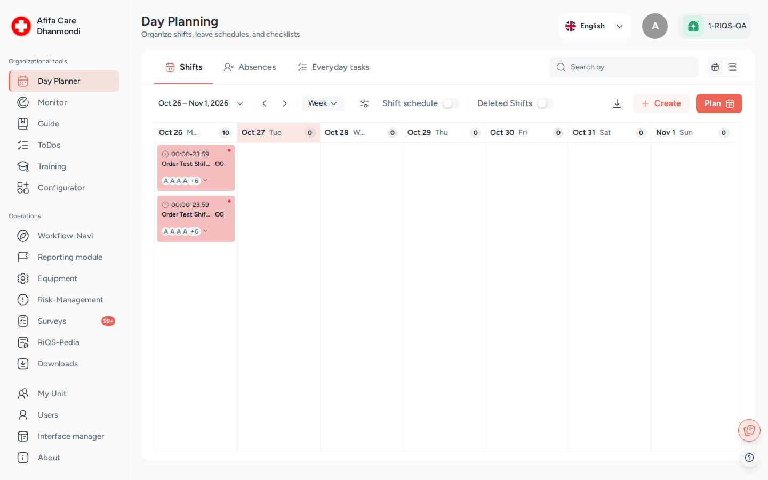This screenshot has height=480, width=768.
Task: Open the help question mark icon
Action: (749, 458)
